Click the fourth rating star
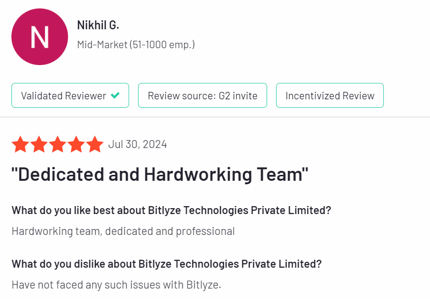This screenshot has height=299, width=430. [76, 145]
